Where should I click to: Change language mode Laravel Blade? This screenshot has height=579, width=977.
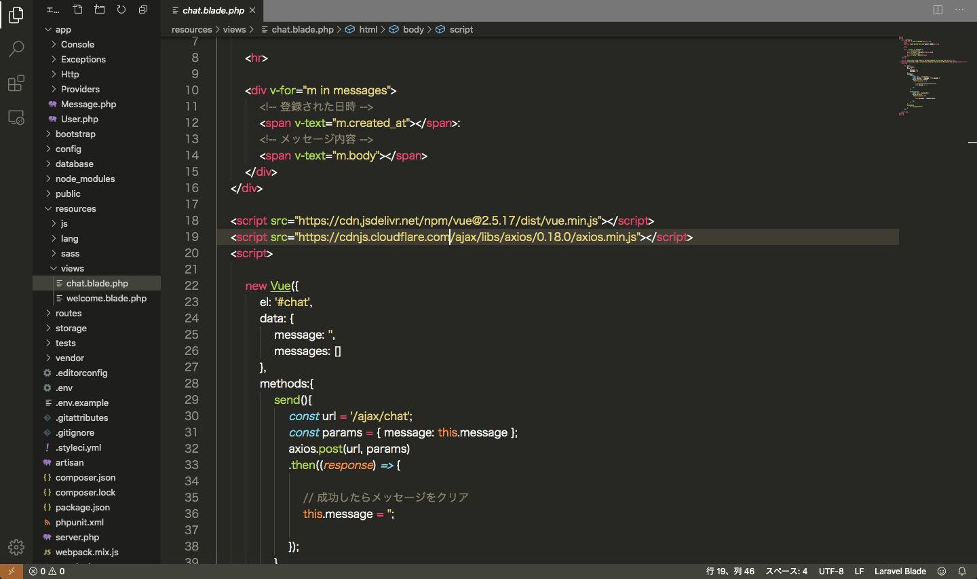tap(900, 572)
